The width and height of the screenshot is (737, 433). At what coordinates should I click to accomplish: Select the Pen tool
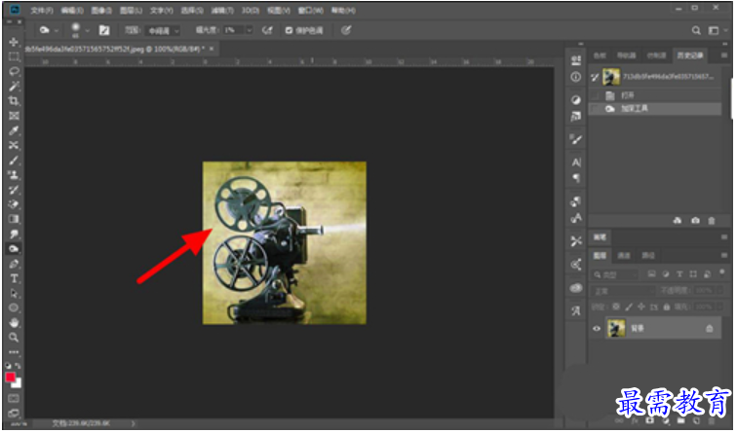point(14,264)
